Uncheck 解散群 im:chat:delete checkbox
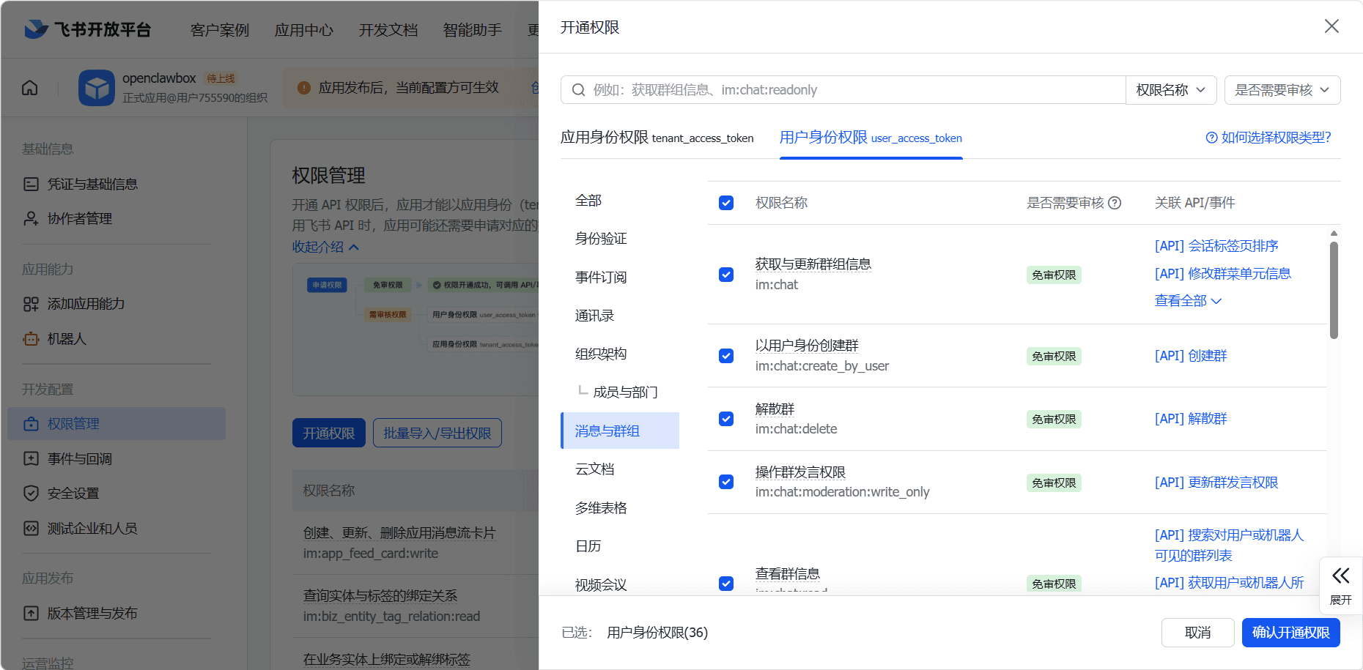This screenshot has height=670, width=1363. (726, 419)
